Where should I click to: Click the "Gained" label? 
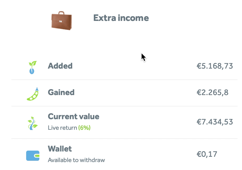click(x=61, y=92)
